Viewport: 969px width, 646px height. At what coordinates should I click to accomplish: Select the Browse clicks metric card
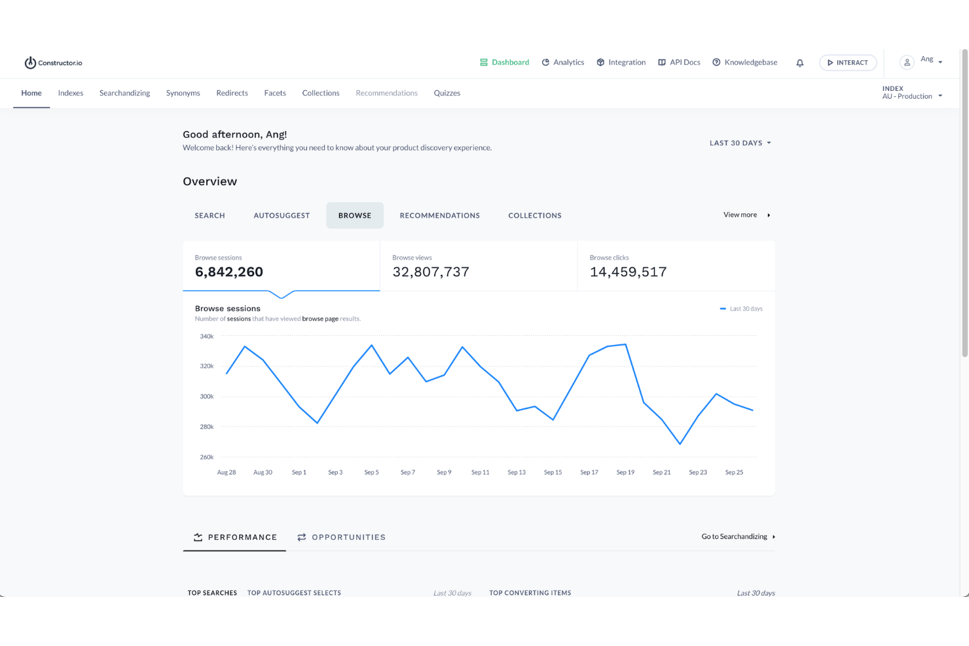coord(676,266)
